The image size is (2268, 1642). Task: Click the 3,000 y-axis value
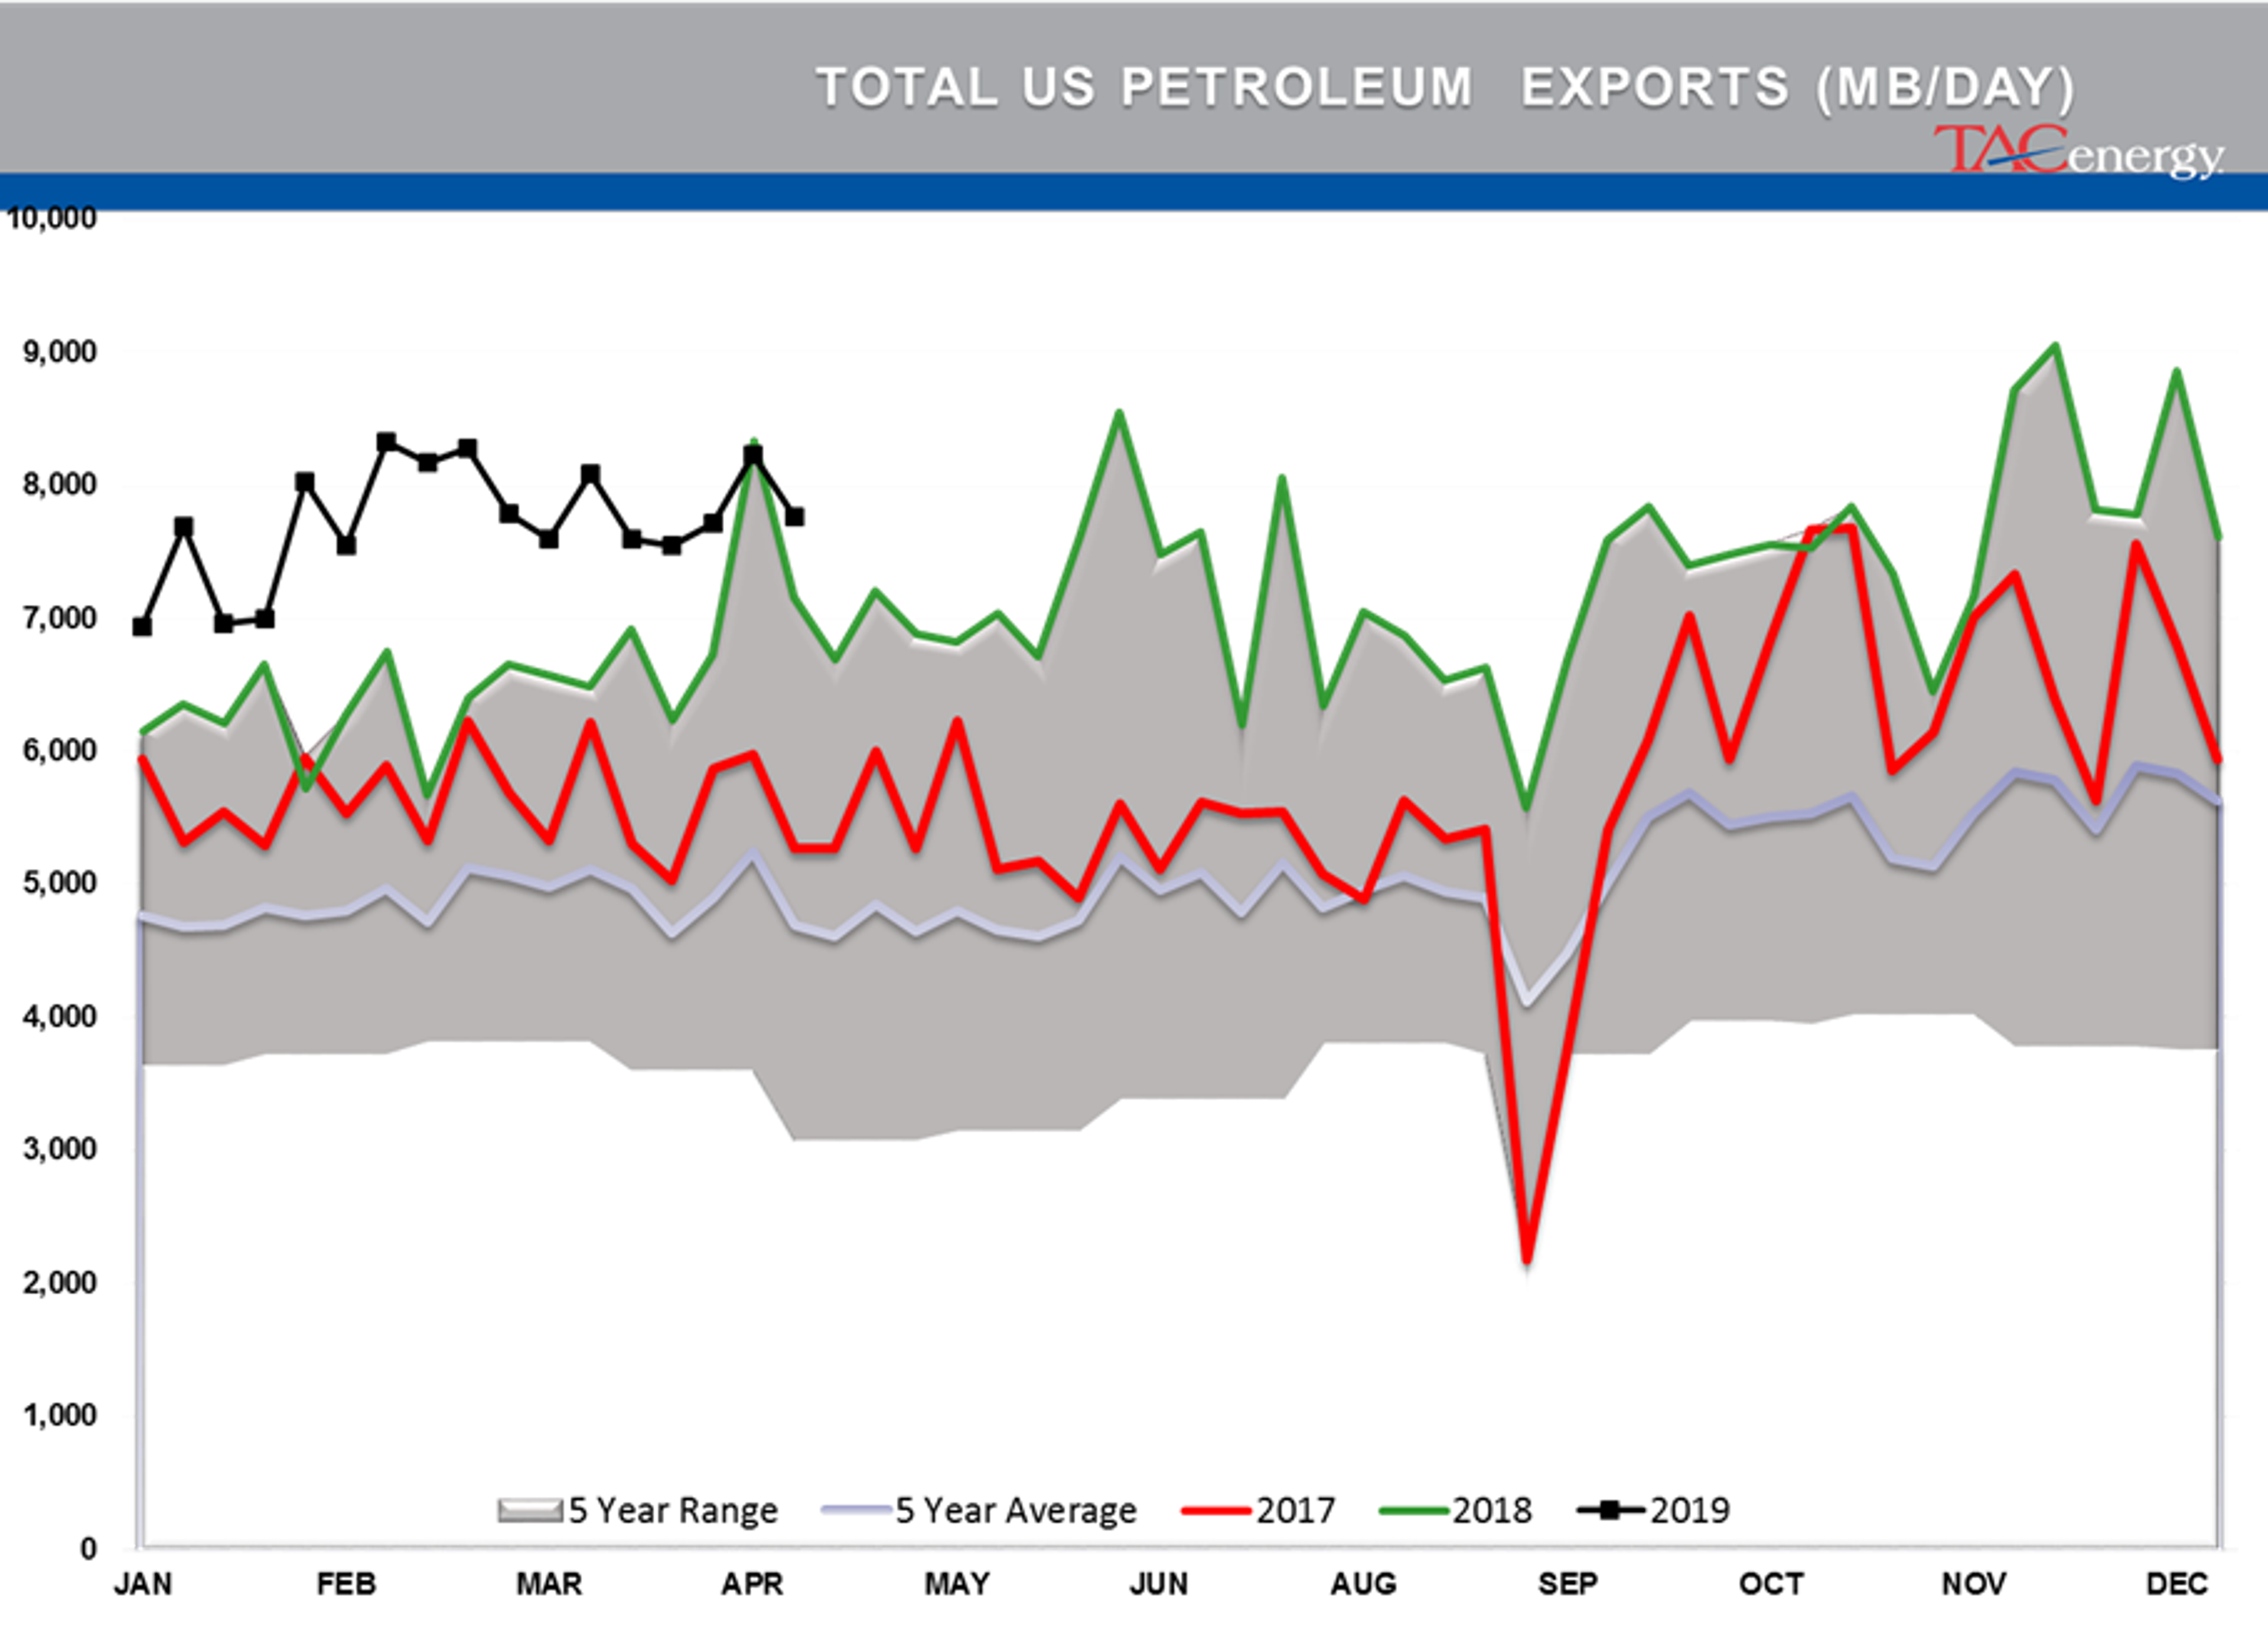click(60, 1150)
